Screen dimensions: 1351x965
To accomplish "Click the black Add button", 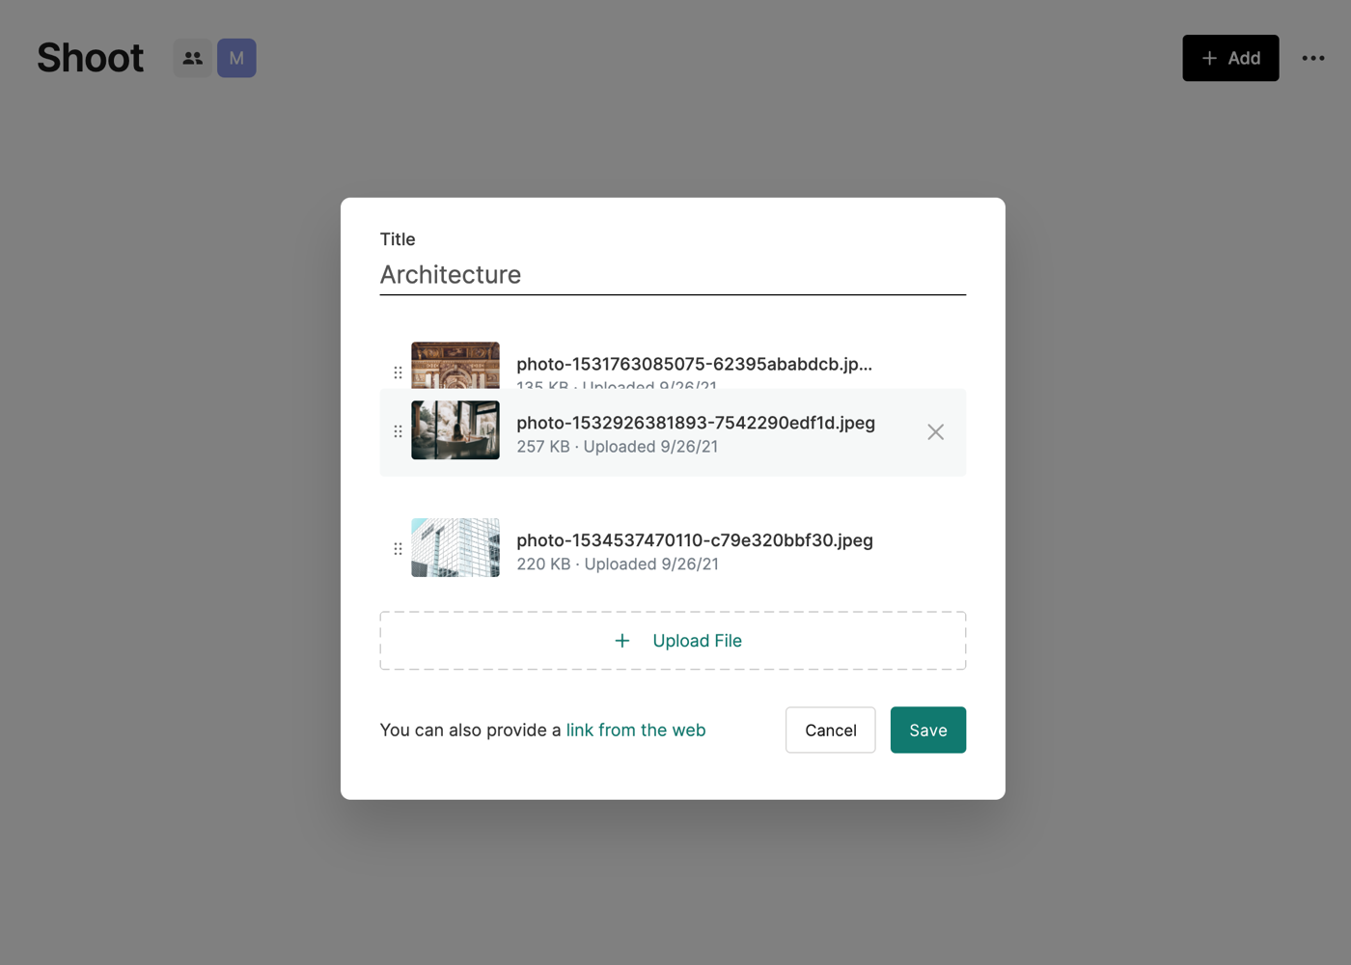I will (1230, 58).
